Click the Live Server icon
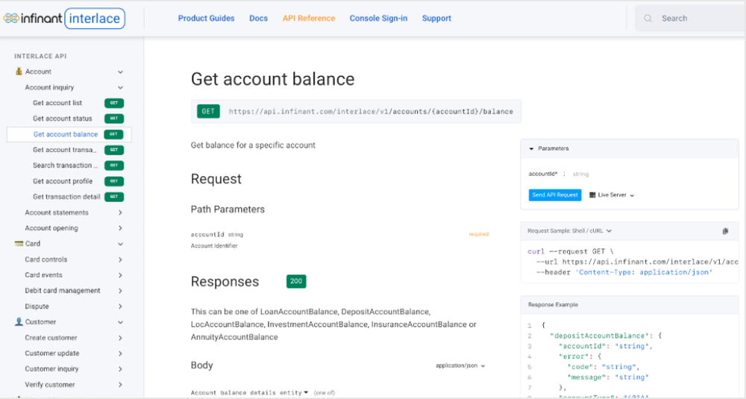Image resolution: width=746 pixels, height=399 pixels. (x=592, y=195)
